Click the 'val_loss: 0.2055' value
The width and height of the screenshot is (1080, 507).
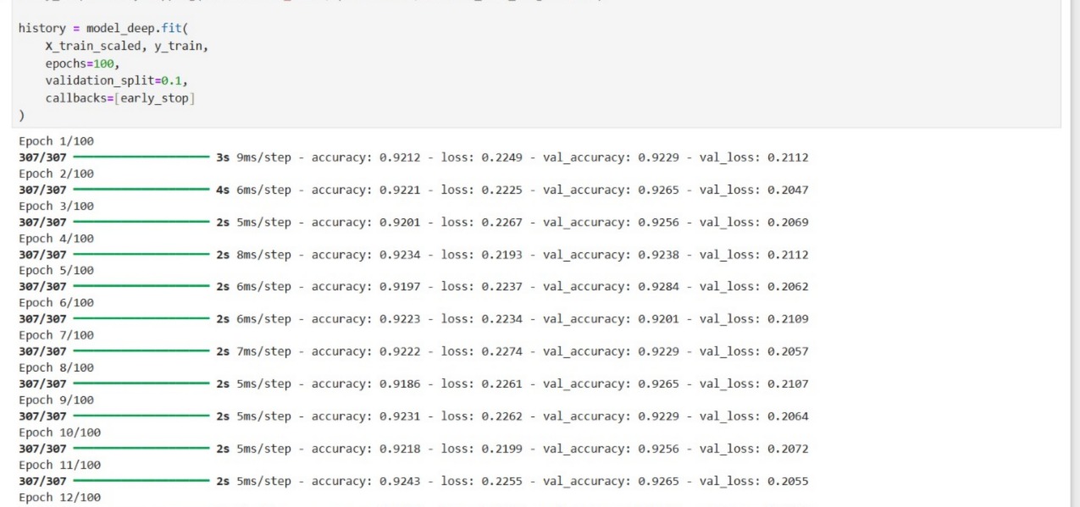pos(754,481)
